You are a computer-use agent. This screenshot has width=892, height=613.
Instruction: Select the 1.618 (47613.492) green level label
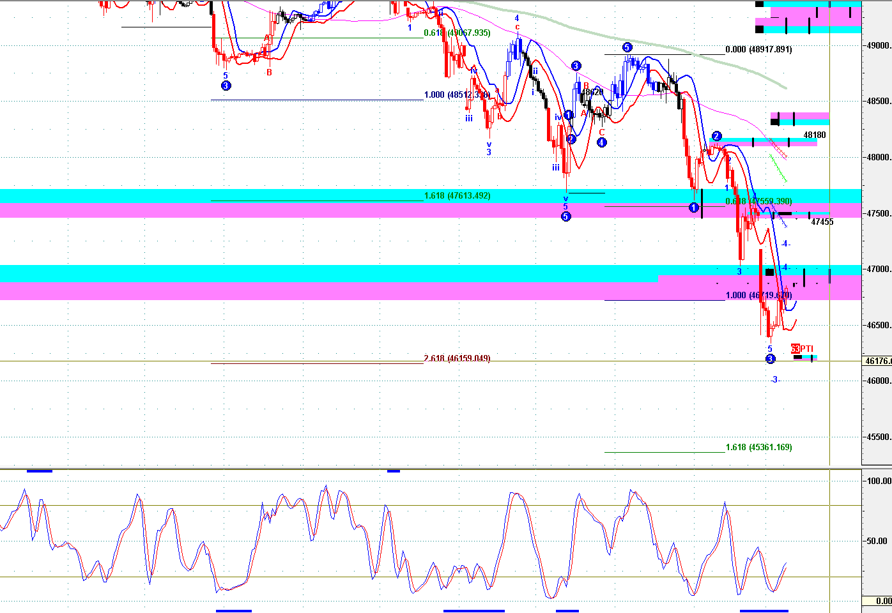pos(457,195)
